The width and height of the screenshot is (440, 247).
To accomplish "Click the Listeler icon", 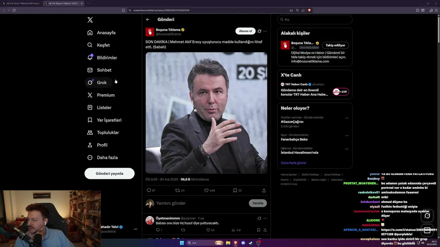I will [90, 107].
